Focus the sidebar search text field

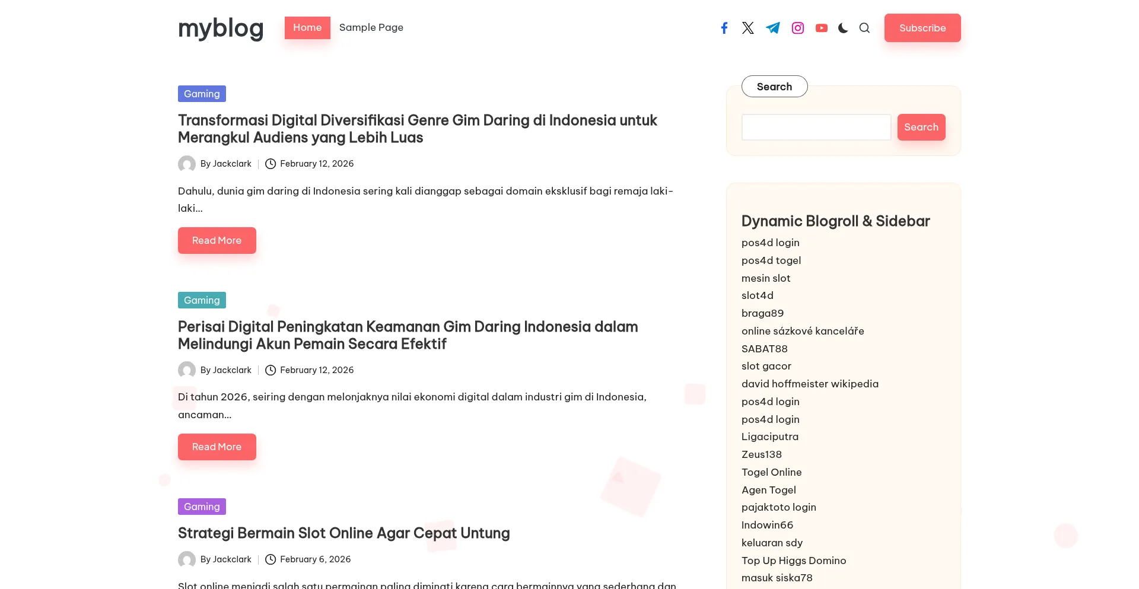coord(816,127)
